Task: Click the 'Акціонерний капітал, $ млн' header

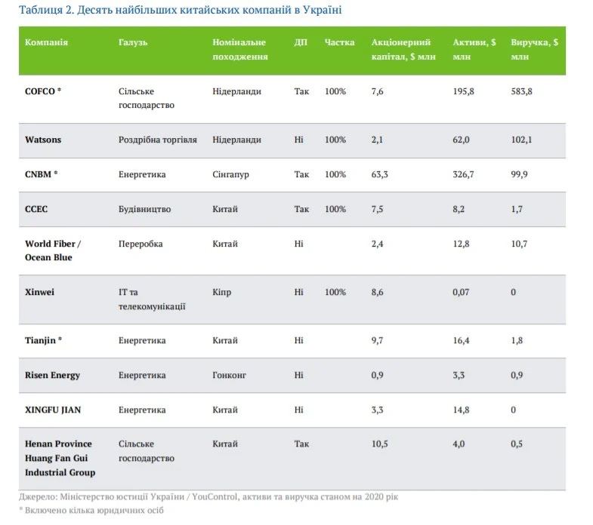Action: tap(403, 50)
